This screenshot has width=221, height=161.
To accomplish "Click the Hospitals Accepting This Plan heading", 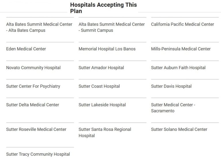I will click(103, 8).
